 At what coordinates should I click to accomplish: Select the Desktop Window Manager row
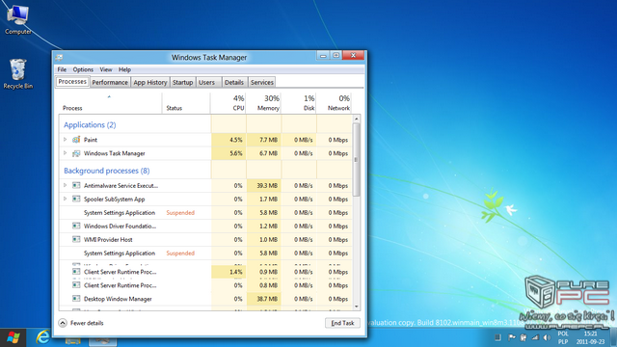tap(205, 299)
